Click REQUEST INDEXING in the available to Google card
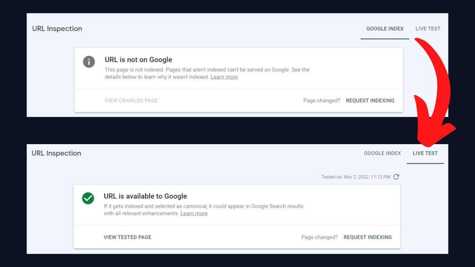 tap(367, 237)
